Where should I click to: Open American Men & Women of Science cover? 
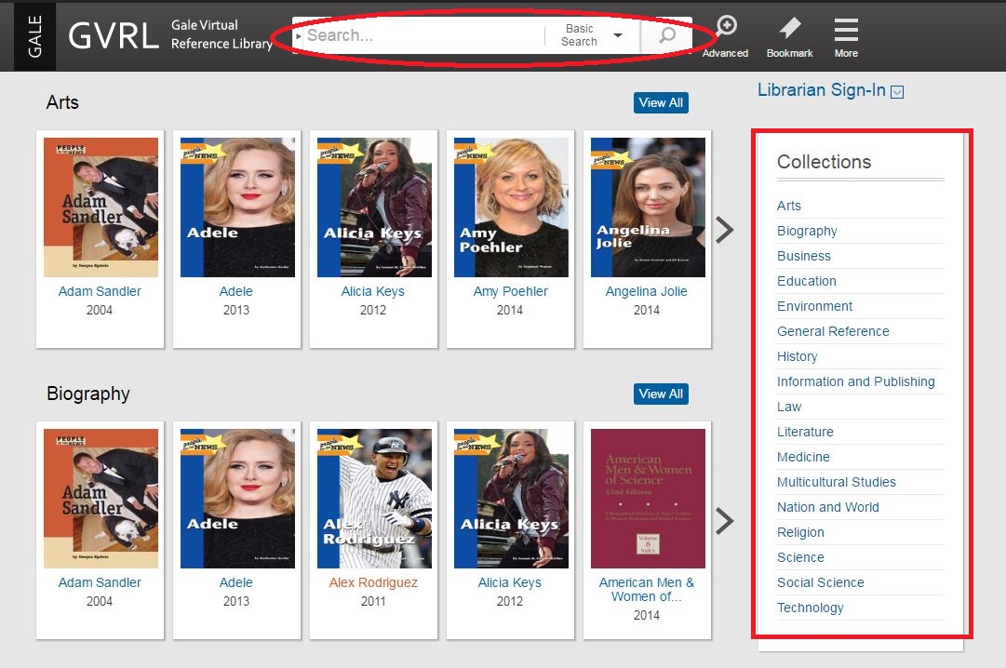tap(648, 499)
